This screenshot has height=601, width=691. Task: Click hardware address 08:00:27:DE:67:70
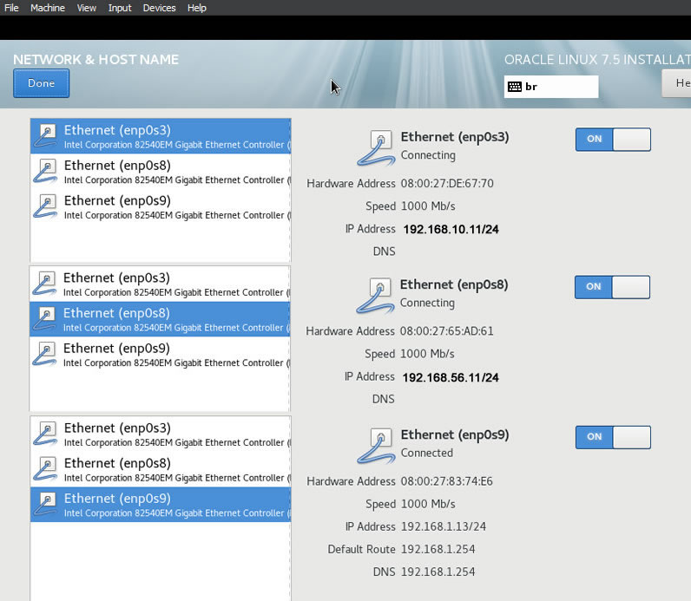(447, 184)
